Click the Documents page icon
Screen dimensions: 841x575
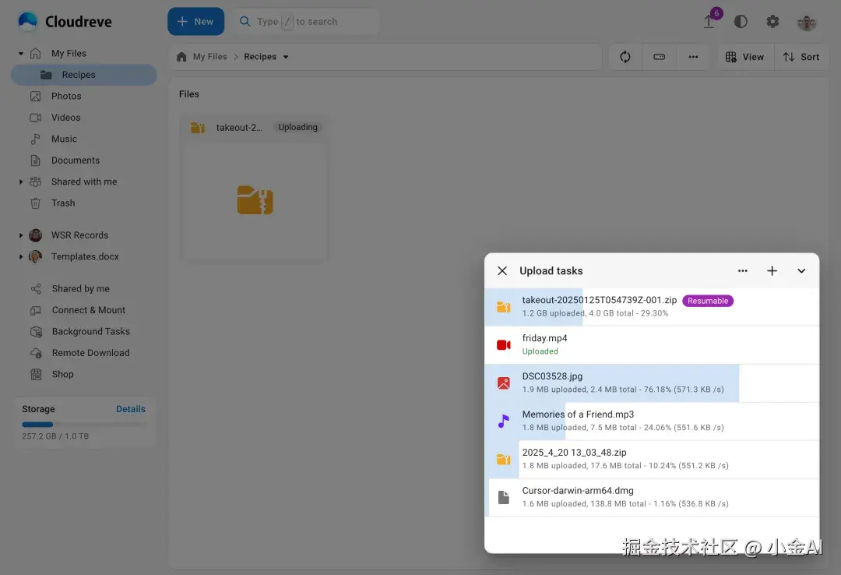35,161
